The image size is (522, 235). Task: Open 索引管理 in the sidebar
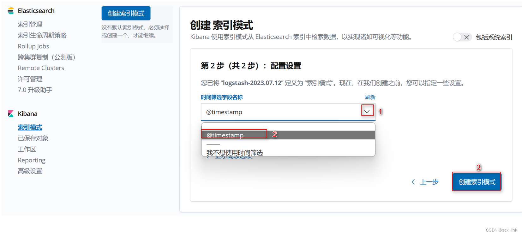point(30,24)
